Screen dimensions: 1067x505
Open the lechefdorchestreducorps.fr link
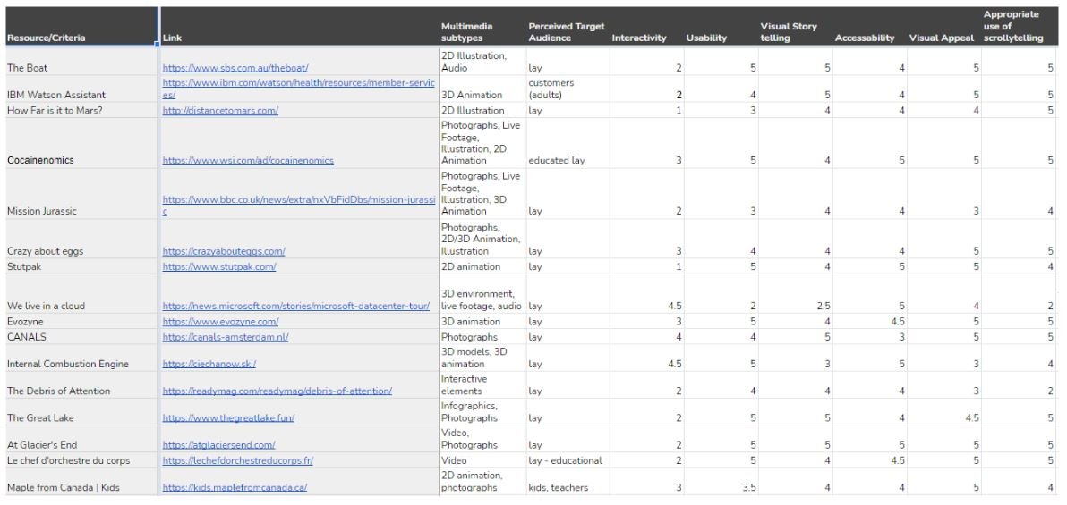[x=237, y=460]
